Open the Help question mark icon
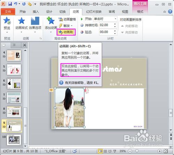174x155 pixels. pyautogui.click(x=170, y=11)
